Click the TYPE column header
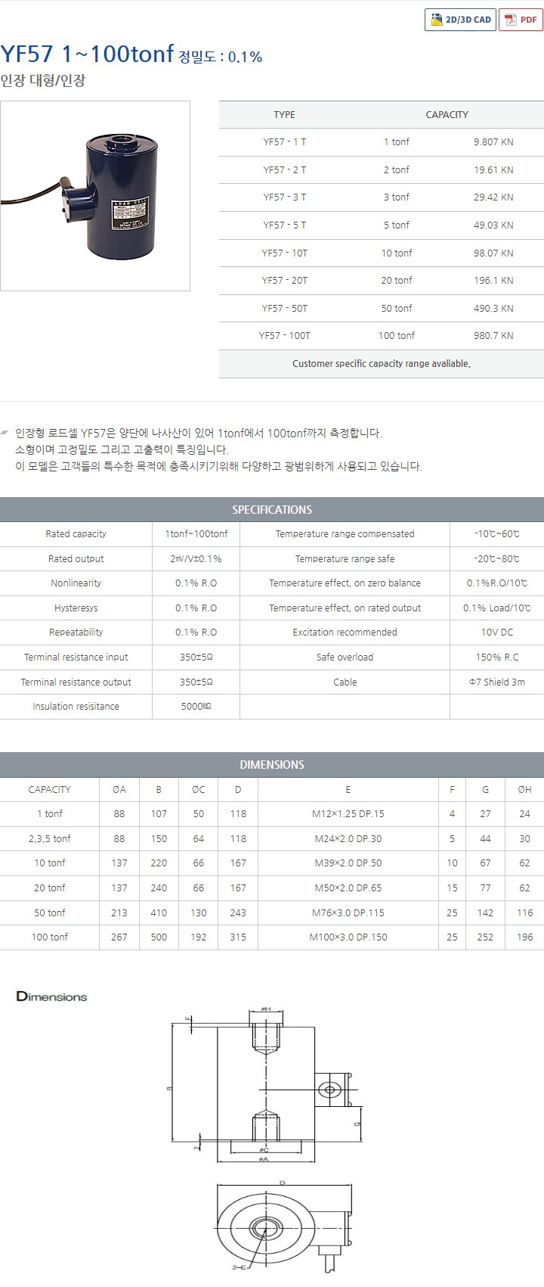The width and height of the screenshot is (544, 1287). [284, 115]
